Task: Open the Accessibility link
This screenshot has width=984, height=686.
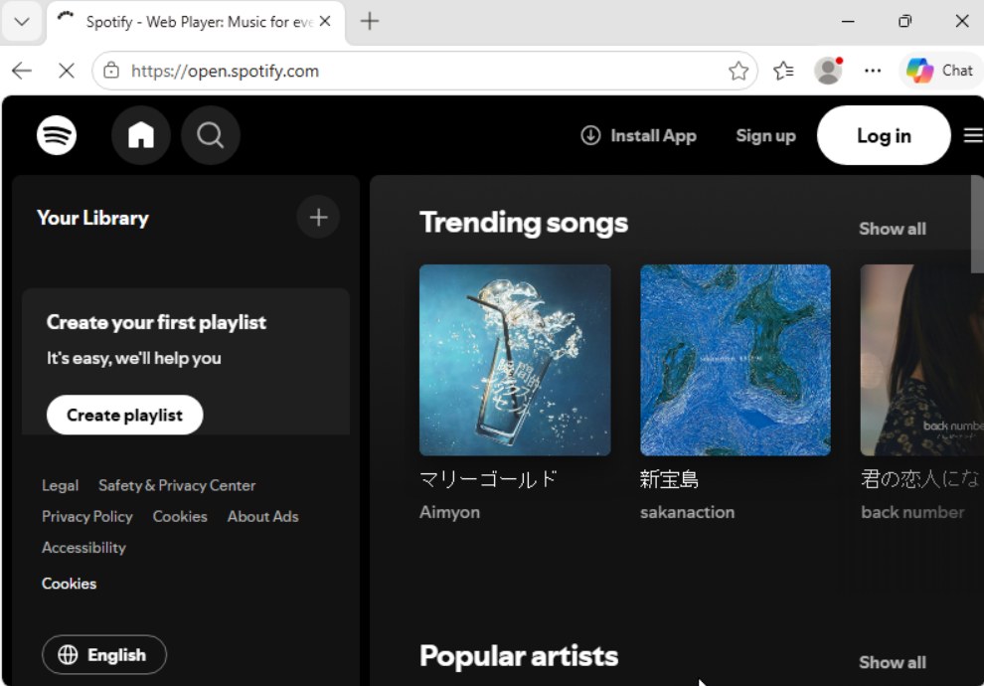Action: pyautogui.click(x=84, y=547)
